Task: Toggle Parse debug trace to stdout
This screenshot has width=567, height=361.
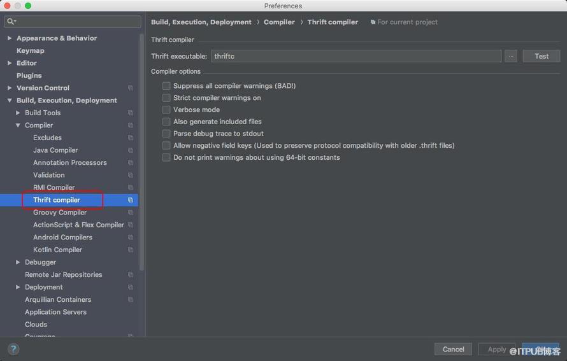Action: click(166, 133)
